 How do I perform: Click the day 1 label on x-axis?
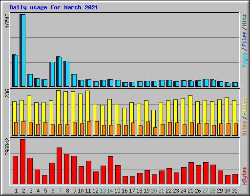click(16, 191)
